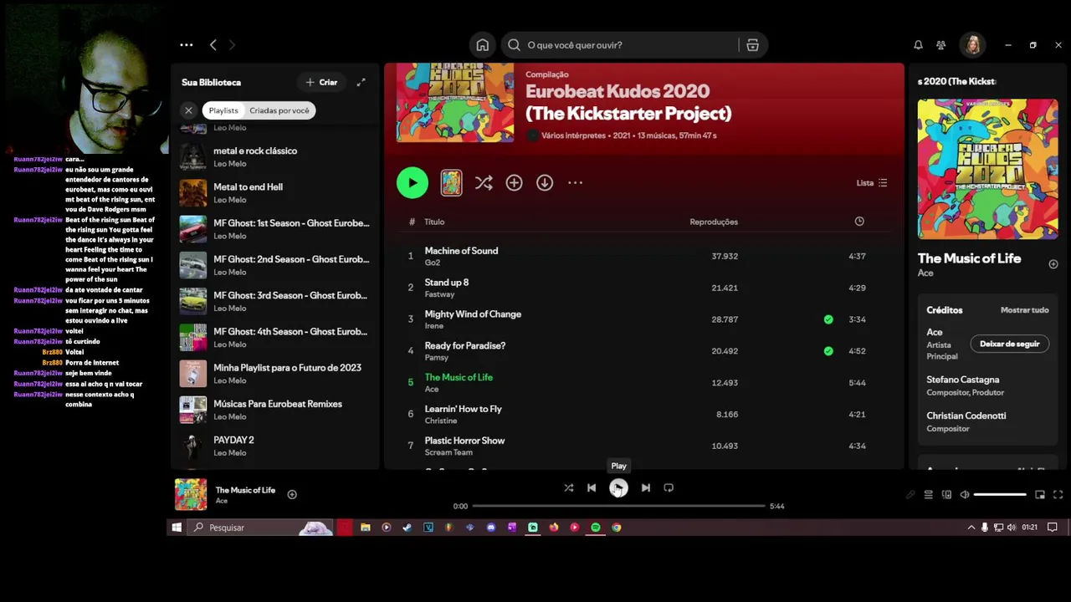Open the Browse icon inside search bar
Screen dimensions: 1071x602
click(x=752, y=45)
